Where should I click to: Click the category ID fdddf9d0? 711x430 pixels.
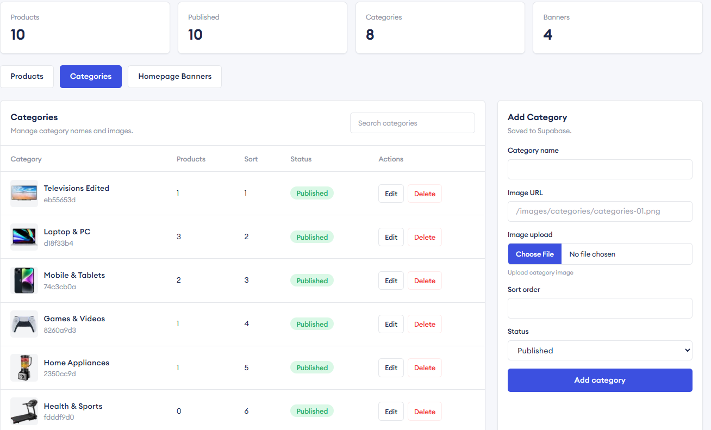(59, 417)
